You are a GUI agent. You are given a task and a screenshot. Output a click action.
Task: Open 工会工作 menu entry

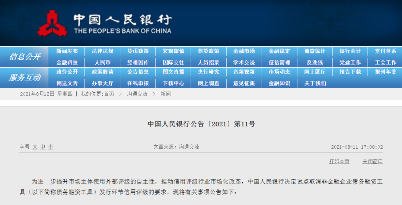coord(386,63)
